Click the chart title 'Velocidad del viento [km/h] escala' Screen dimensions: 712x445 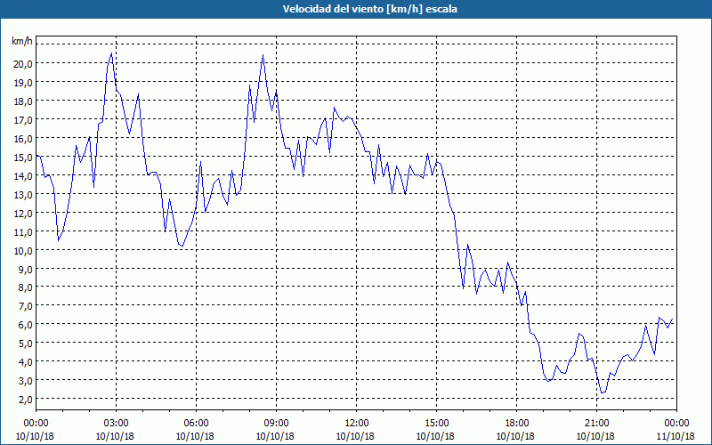(369, 9)
